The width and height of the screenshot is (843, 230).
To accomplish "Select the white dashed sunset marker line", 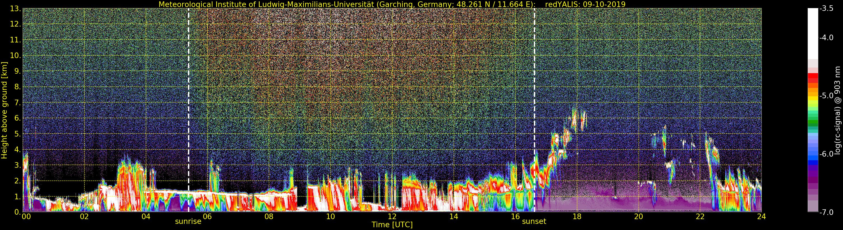I will pos(534,110).
